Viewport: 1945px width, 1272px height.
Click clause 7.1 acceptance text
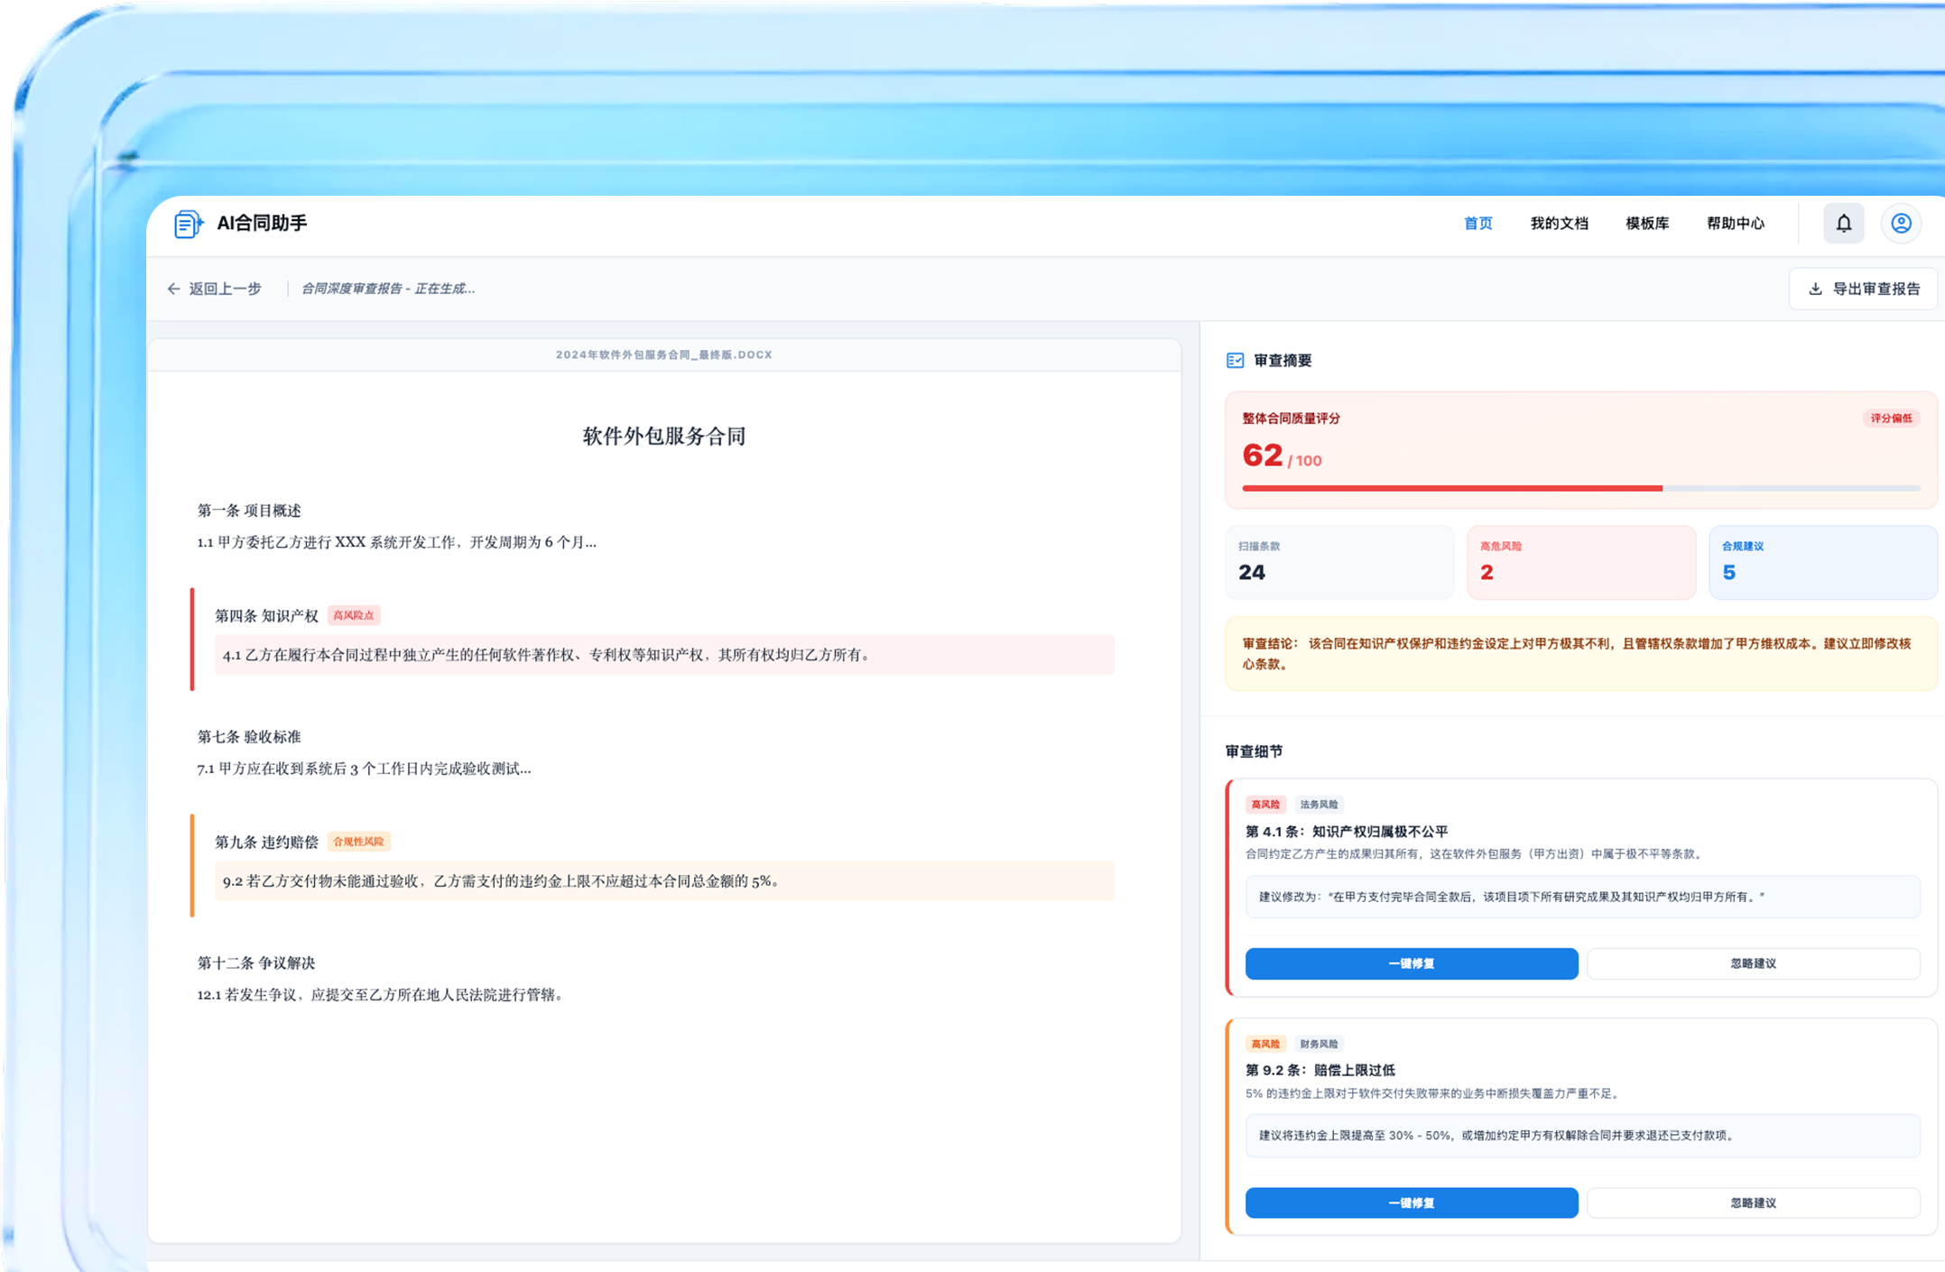click(x=364, y=769)
